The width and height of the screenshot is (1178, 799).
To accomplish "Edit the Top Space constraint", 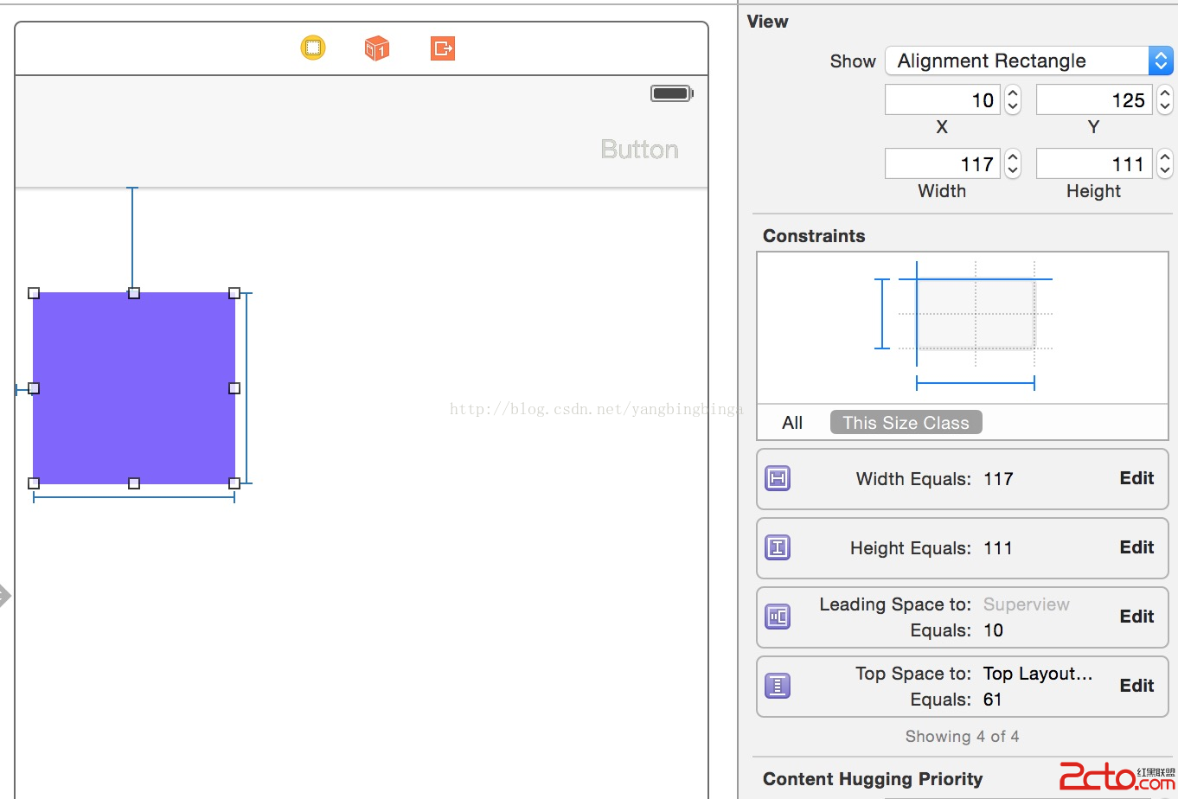I will 1136,686.
